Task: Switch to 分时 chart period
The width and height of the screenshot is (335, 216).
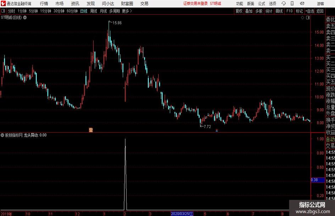Action: coord(11,11)
